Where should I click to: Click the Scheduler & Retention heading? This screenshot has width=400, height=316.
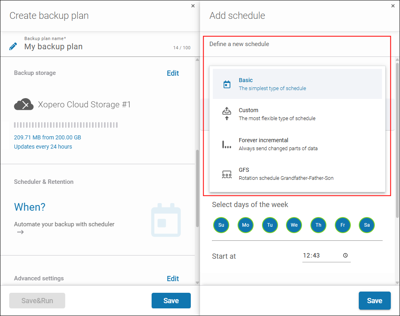[44, 181]
